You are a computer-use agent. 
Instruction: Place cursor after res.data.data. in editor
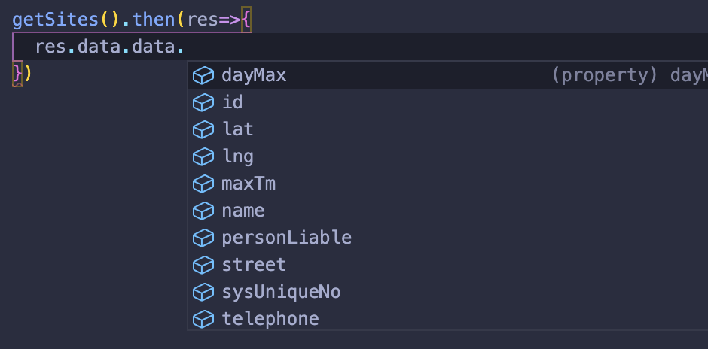[185, 47]
